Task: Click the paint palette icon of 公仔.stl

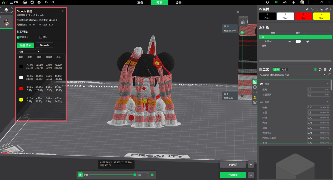Action: pyautogui.click(x=308, y=41)
